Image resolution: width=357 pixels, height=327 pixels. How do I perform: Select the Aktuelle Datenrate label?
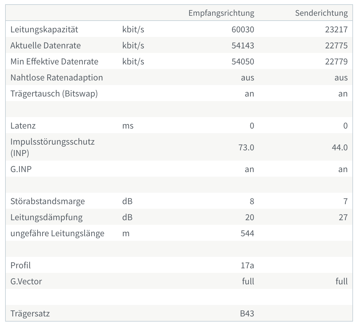[x=46, y=46]
